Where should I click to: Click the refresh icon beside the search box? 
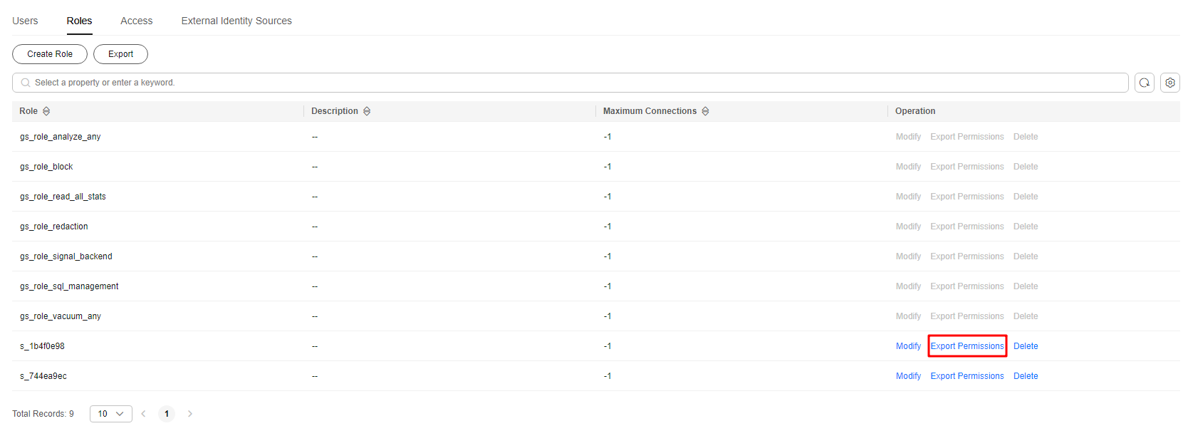click(1145, 83)
